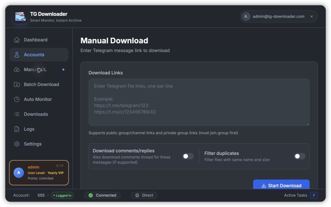Viewport: 331px width, 207px height.
Task: Click the VIP tag on user card
Action: click(x=60, y=166)
